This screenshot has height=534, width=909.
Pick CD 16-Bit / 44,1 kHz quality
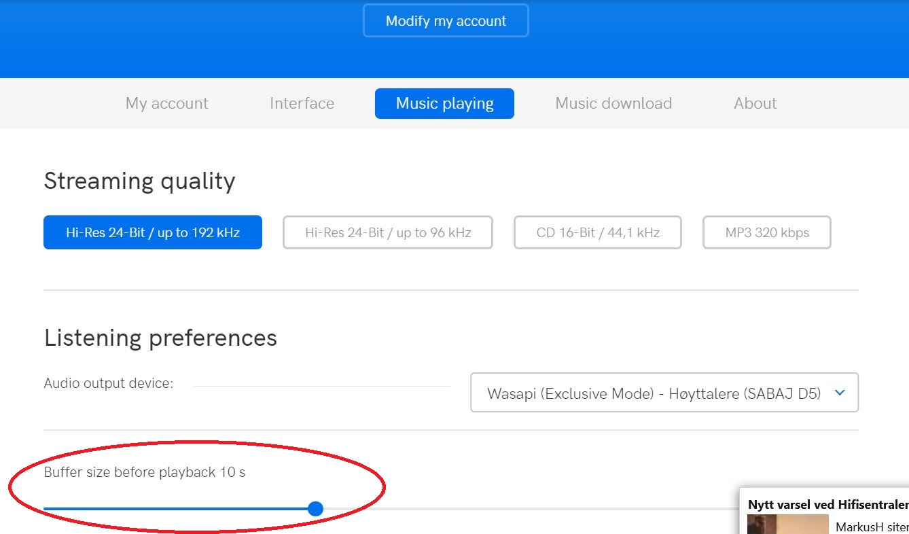pos(598,232)
